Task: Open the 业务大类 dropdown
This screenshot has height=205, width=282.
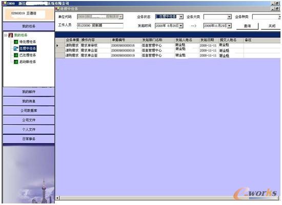Action: pos(229,17)
